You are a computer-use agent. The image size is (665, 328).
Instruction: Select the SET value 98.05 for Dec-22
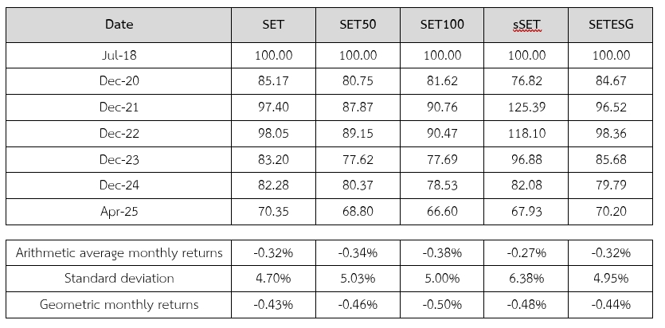(273, 134)
